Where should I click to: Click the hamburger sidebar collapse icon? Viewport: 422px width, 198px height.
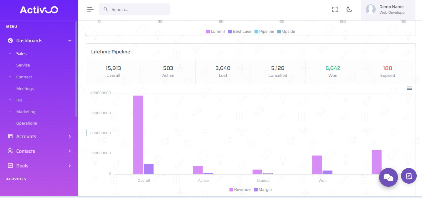coord(90,9)
